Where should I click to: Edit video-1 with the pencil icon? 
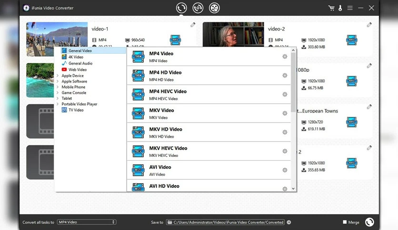pos(193,25)
